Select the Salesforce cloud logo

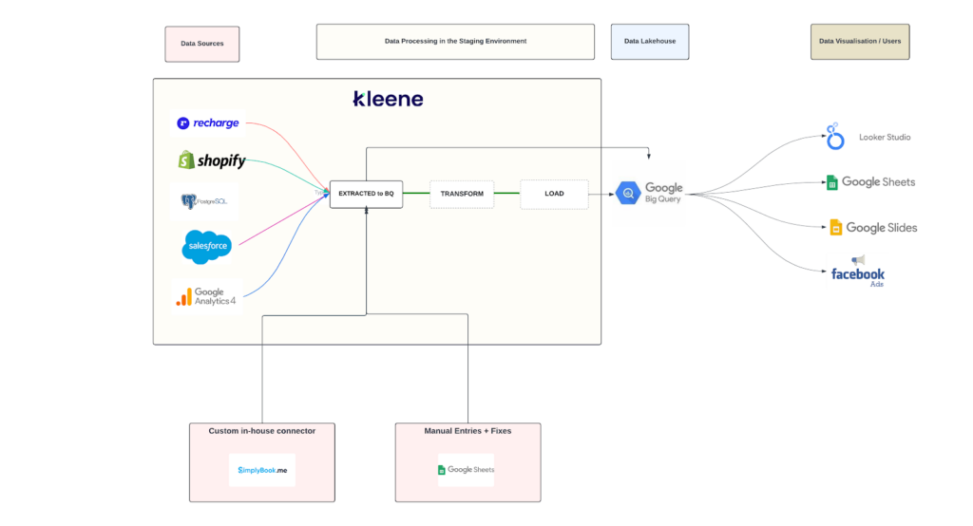pos(206,247)
